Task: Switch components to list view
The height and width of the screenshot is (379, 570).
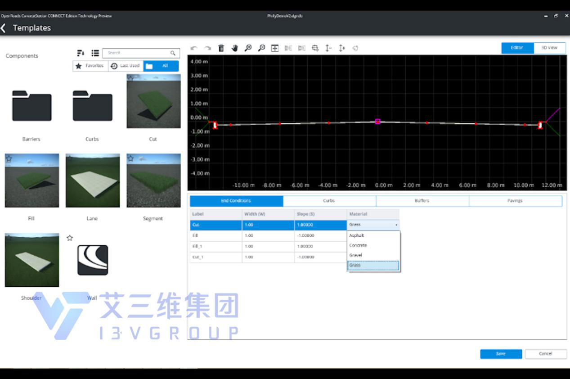Action: pos(95,53)
